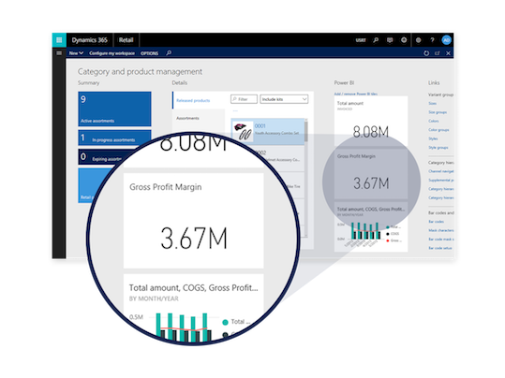Open the app launcher grid icon
This screenshot has width=505, height=378.
click(59, 40)
